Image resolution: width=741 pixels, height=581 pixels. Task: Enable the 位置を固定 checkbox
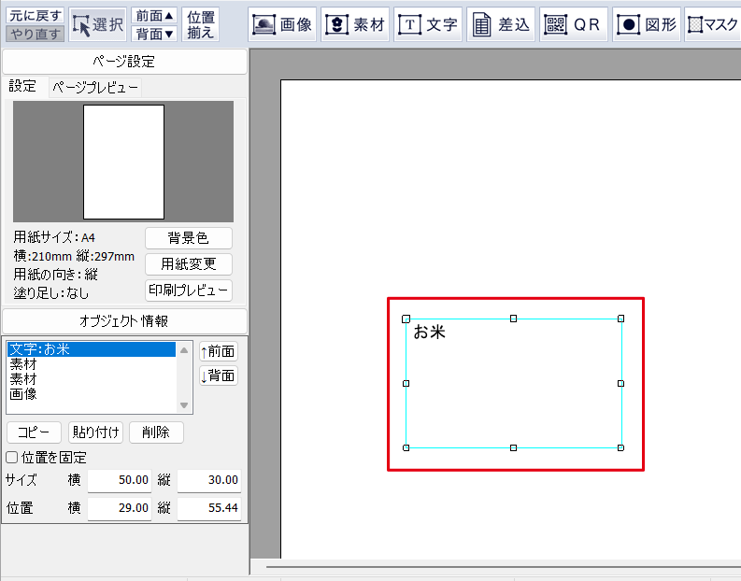(x=12, y=458)
